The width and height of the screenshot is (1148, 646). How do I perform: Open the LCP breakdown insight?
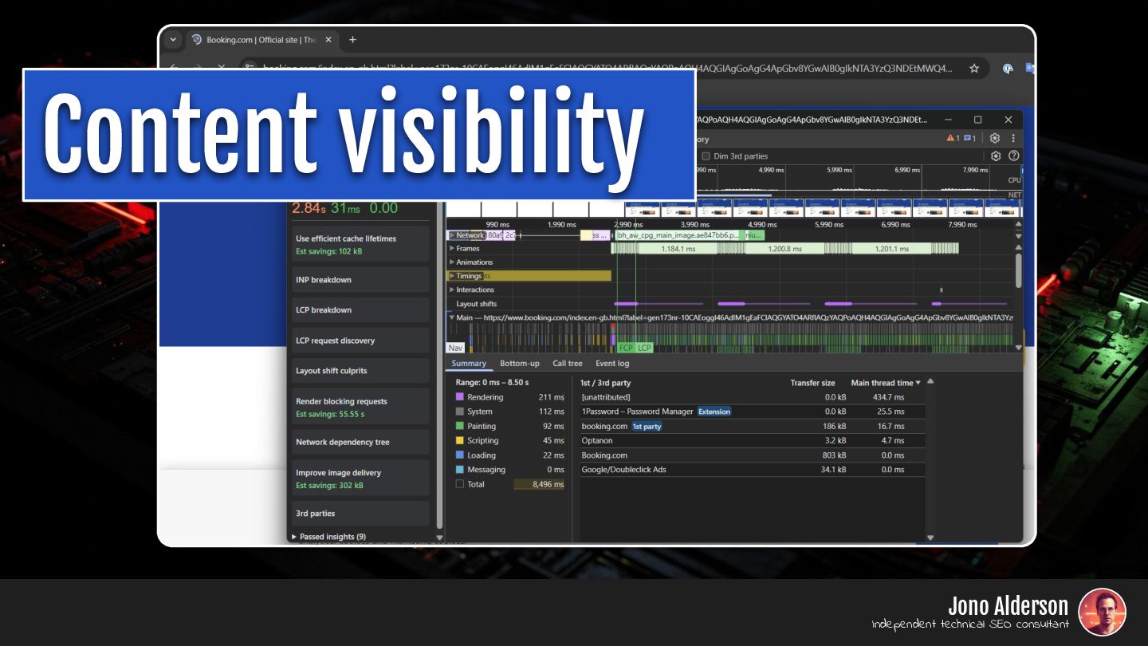pos(360,310)
